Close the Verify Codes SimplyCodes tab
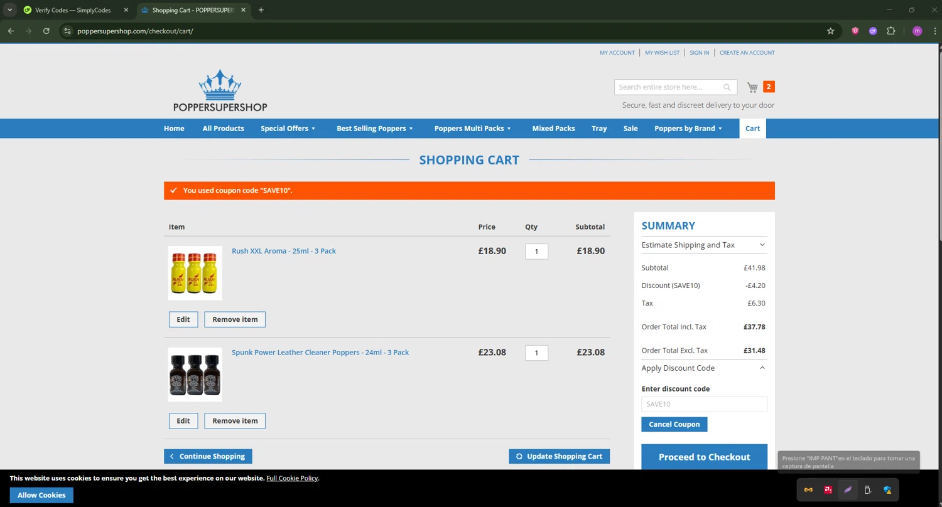 click(x=126, y=10)
